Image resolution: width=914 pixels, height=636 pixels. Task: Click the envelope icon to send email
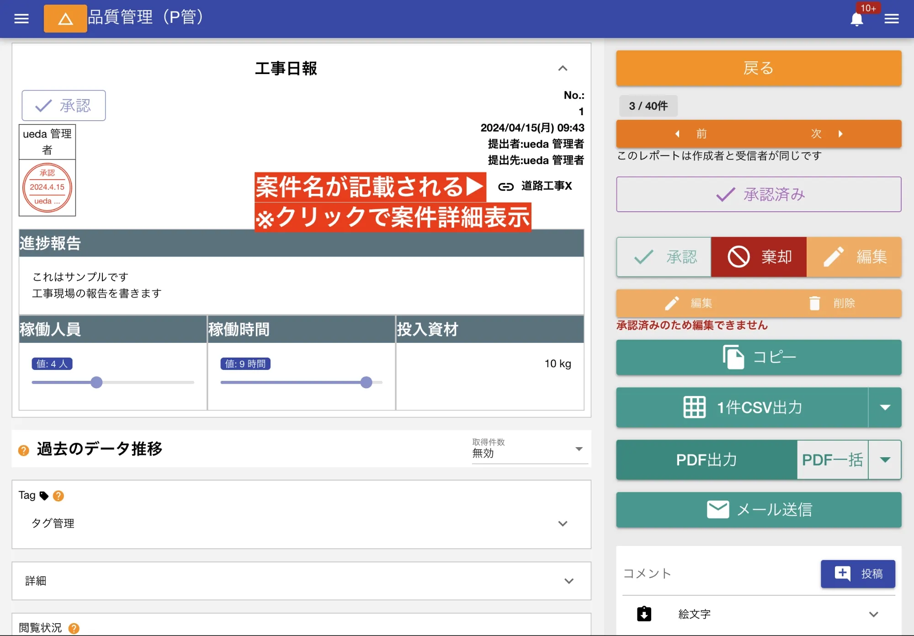[717, 509]
